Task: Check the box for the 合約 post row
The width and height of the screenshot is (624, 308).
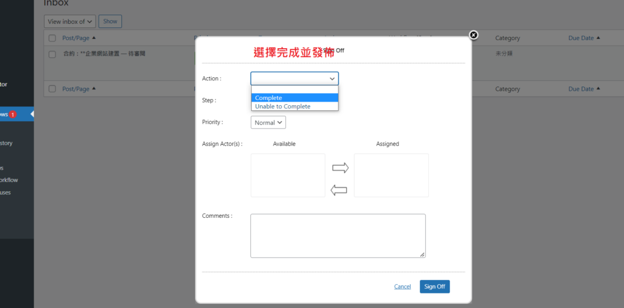Action: click(x=52, y=54)
